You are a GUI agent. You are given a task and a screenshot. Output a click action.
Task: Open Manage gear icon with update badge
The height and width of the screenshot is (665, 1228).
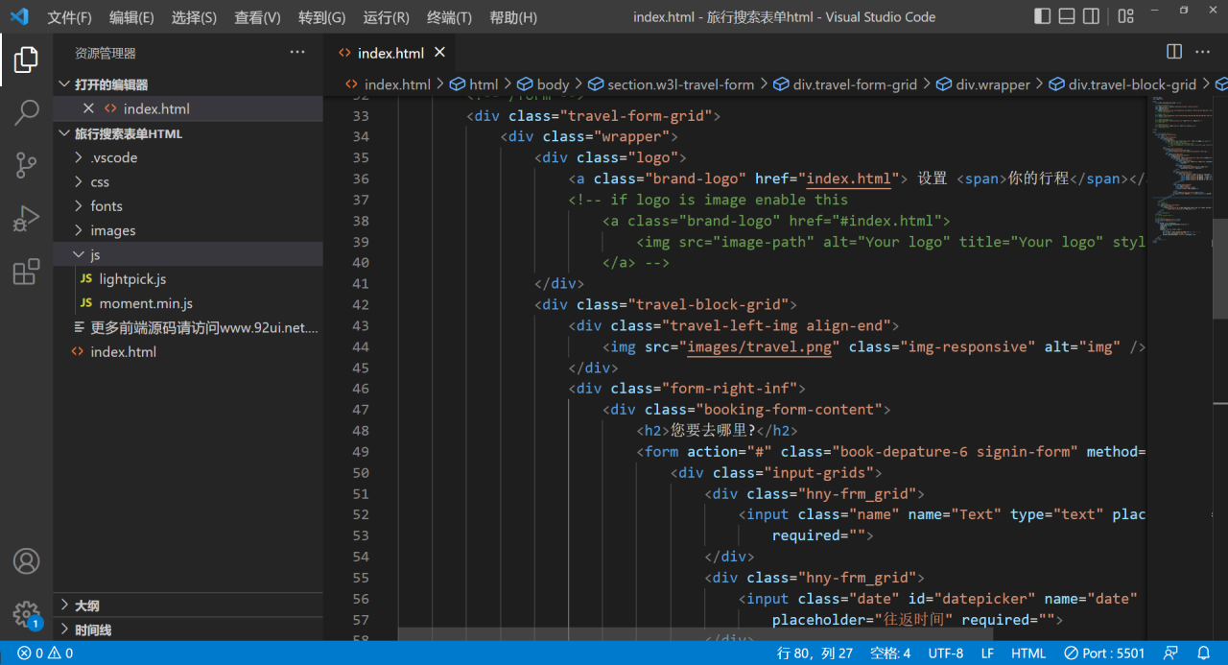click(x=26, y=614)
